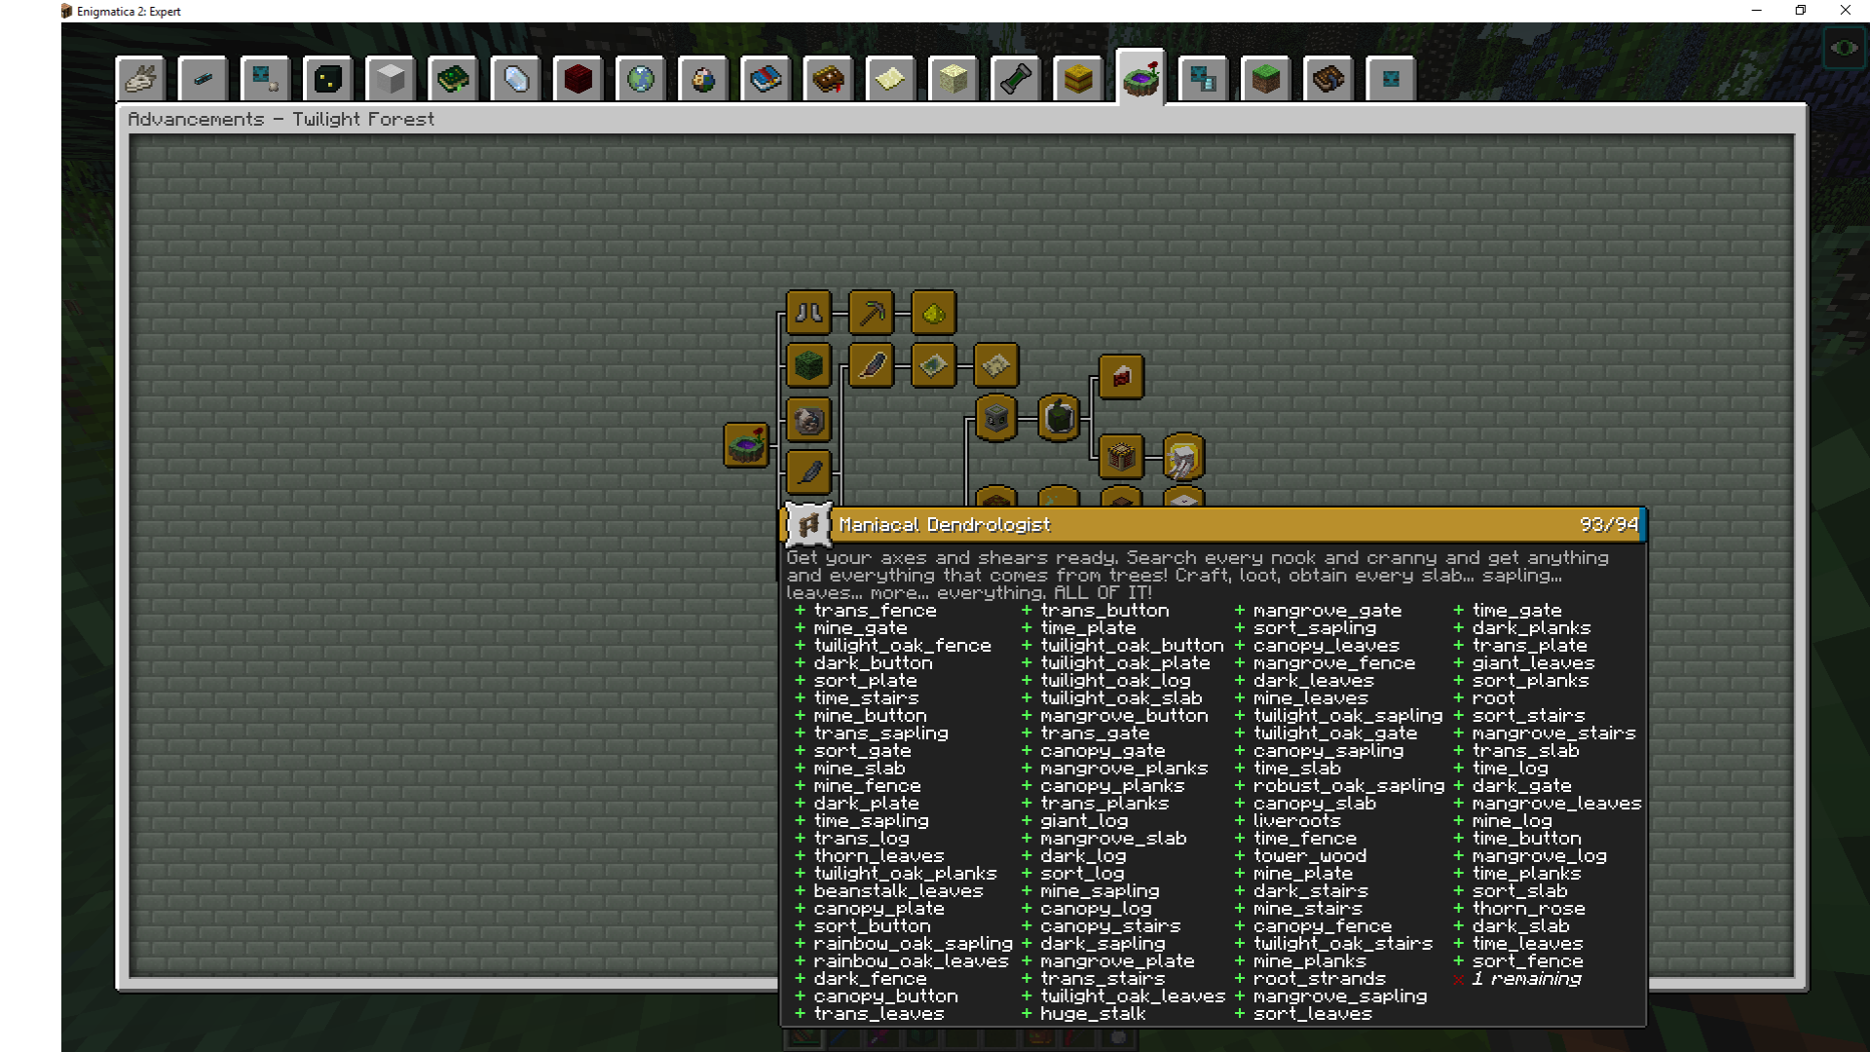Click the Maniacal Dendrologist banner icon
1870x1052 pixels.
tap(807, 525)
